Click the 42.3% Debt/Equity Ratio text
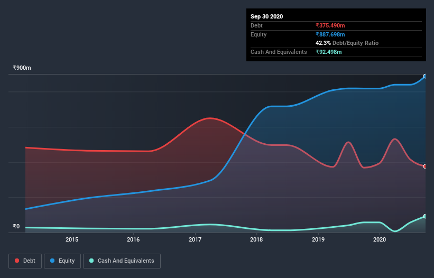Image resolution: width=434 pixels, height=278 pixels. click(x=347, y=43)
